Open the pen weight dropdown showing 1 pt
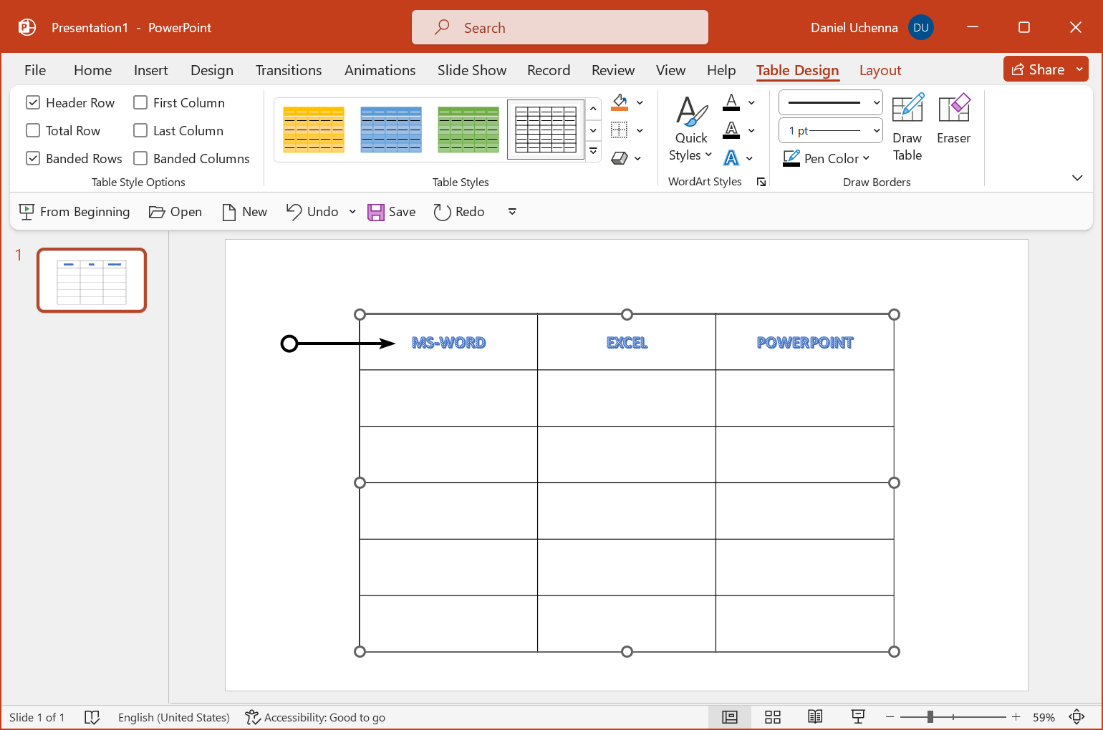The height and width of the screenshot is (730, 1103). [x=877, y=130]
